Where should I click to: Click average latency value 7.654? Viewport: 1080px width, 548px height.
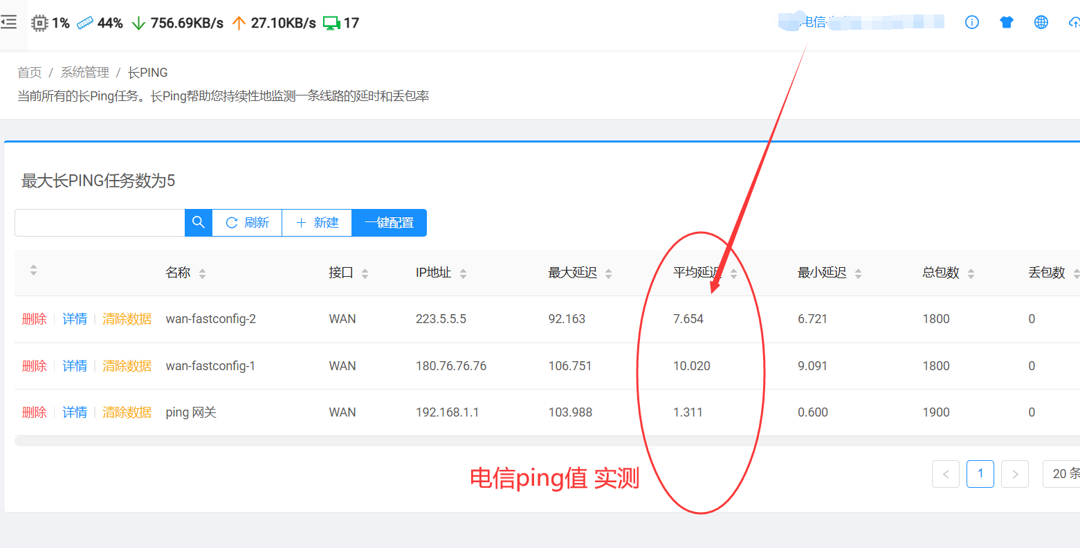coord(688,319)
